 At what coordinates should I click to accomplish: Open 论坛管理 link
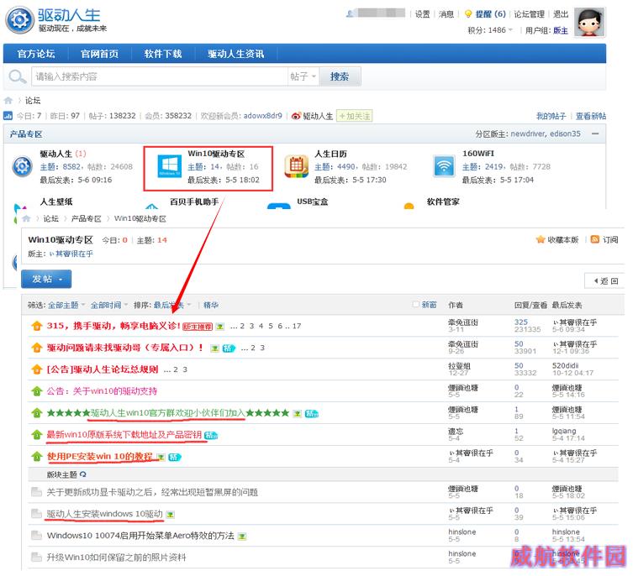pos(529,14)
